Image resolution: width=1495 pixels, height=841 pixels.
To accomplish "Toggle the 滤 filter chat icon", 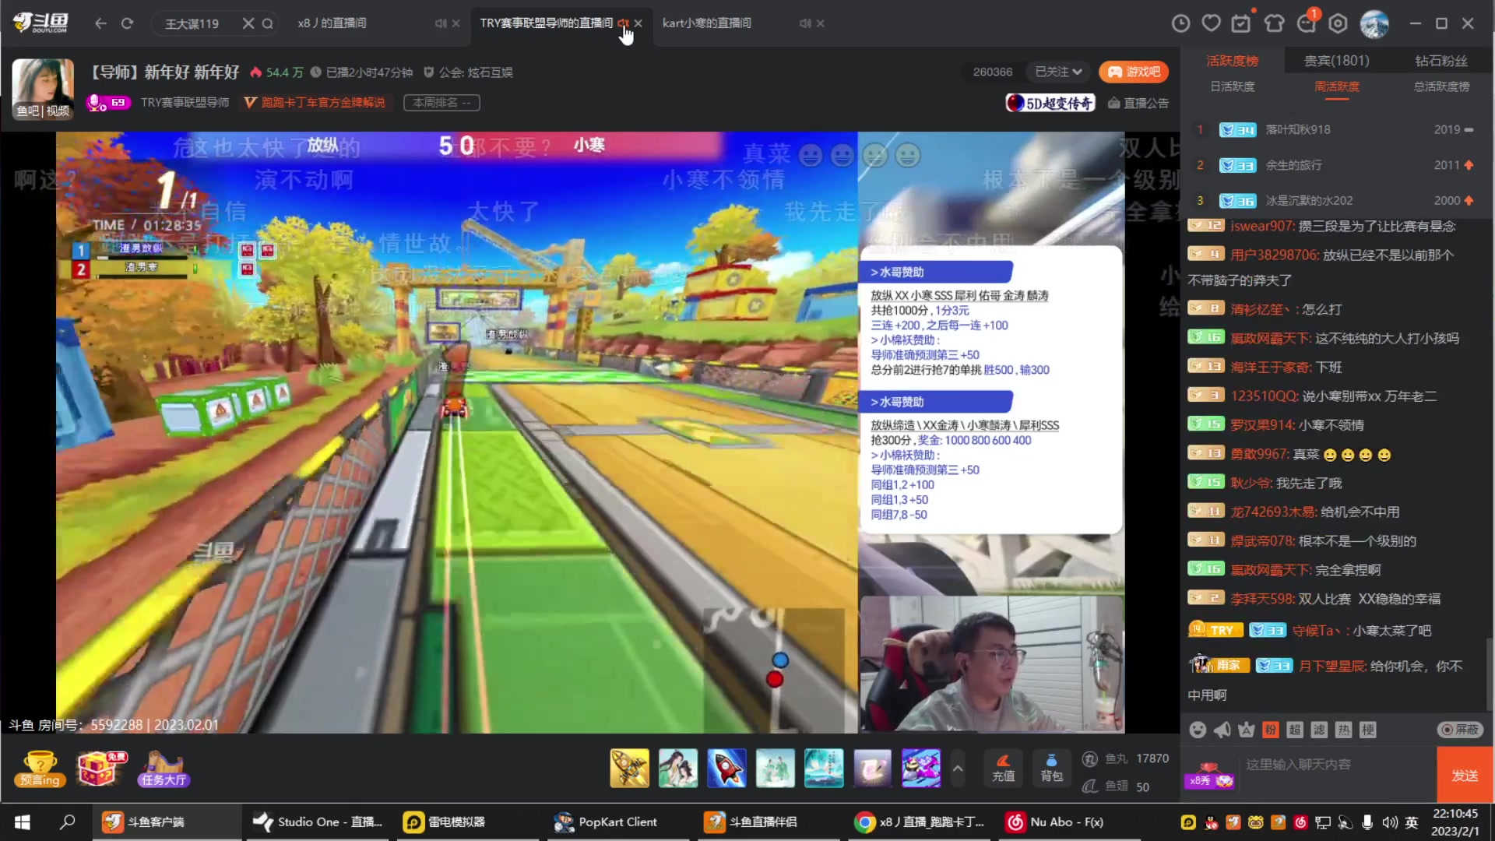I will point(1319,730).
